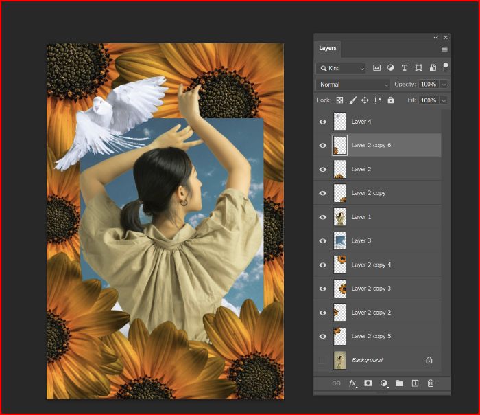Show the hidden Background layer
The image size is (480, 415).
point(323,360)
